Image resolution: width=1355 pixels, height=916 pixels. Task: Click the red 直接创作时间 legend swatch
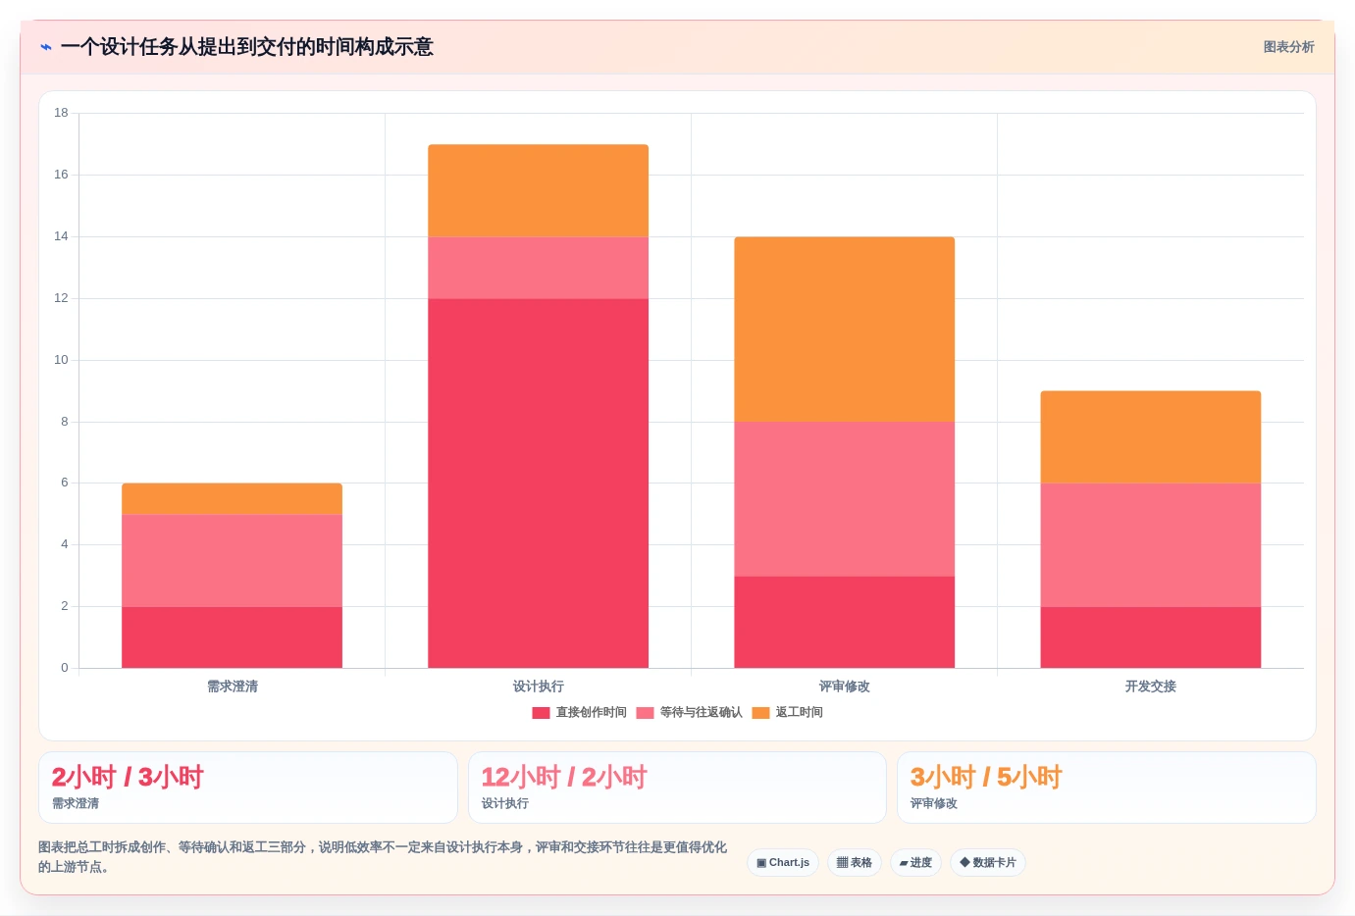coord(541,713)
